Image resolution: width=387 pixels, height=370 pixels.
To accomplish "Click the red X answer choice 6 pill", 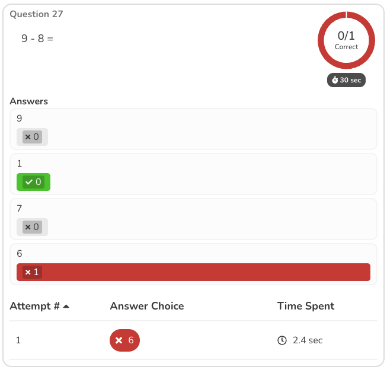I will [124, 340].
